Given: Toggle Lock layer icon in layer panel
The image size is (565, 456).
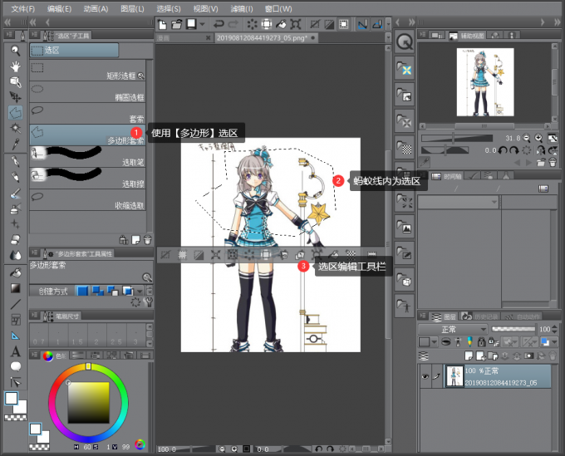Looking at the screenshot, I should (481, 341).
